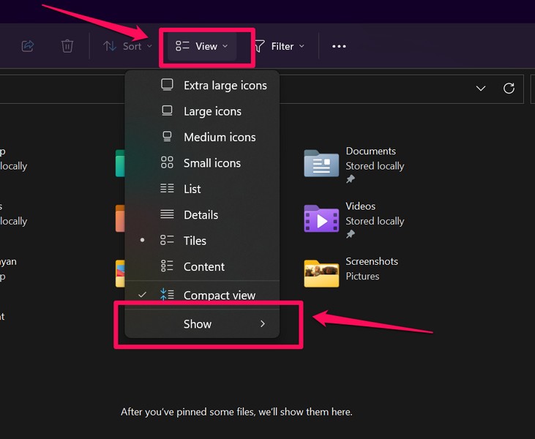
Task: Collapse the View dropdown button
Action: coord(203,46)
